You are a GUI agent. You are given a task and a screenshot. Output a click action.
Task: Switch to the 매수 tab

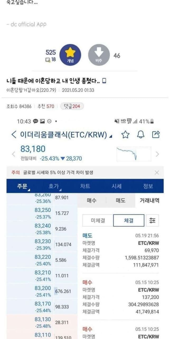[92, 200]
